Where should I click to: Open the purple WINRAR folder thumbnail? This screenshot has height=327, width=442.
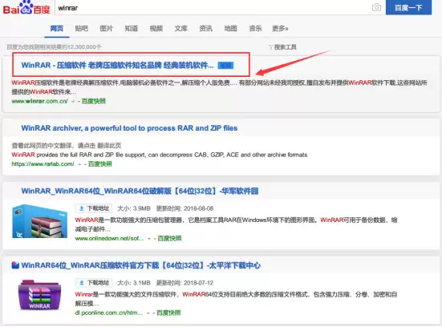[x=40, y=295]
